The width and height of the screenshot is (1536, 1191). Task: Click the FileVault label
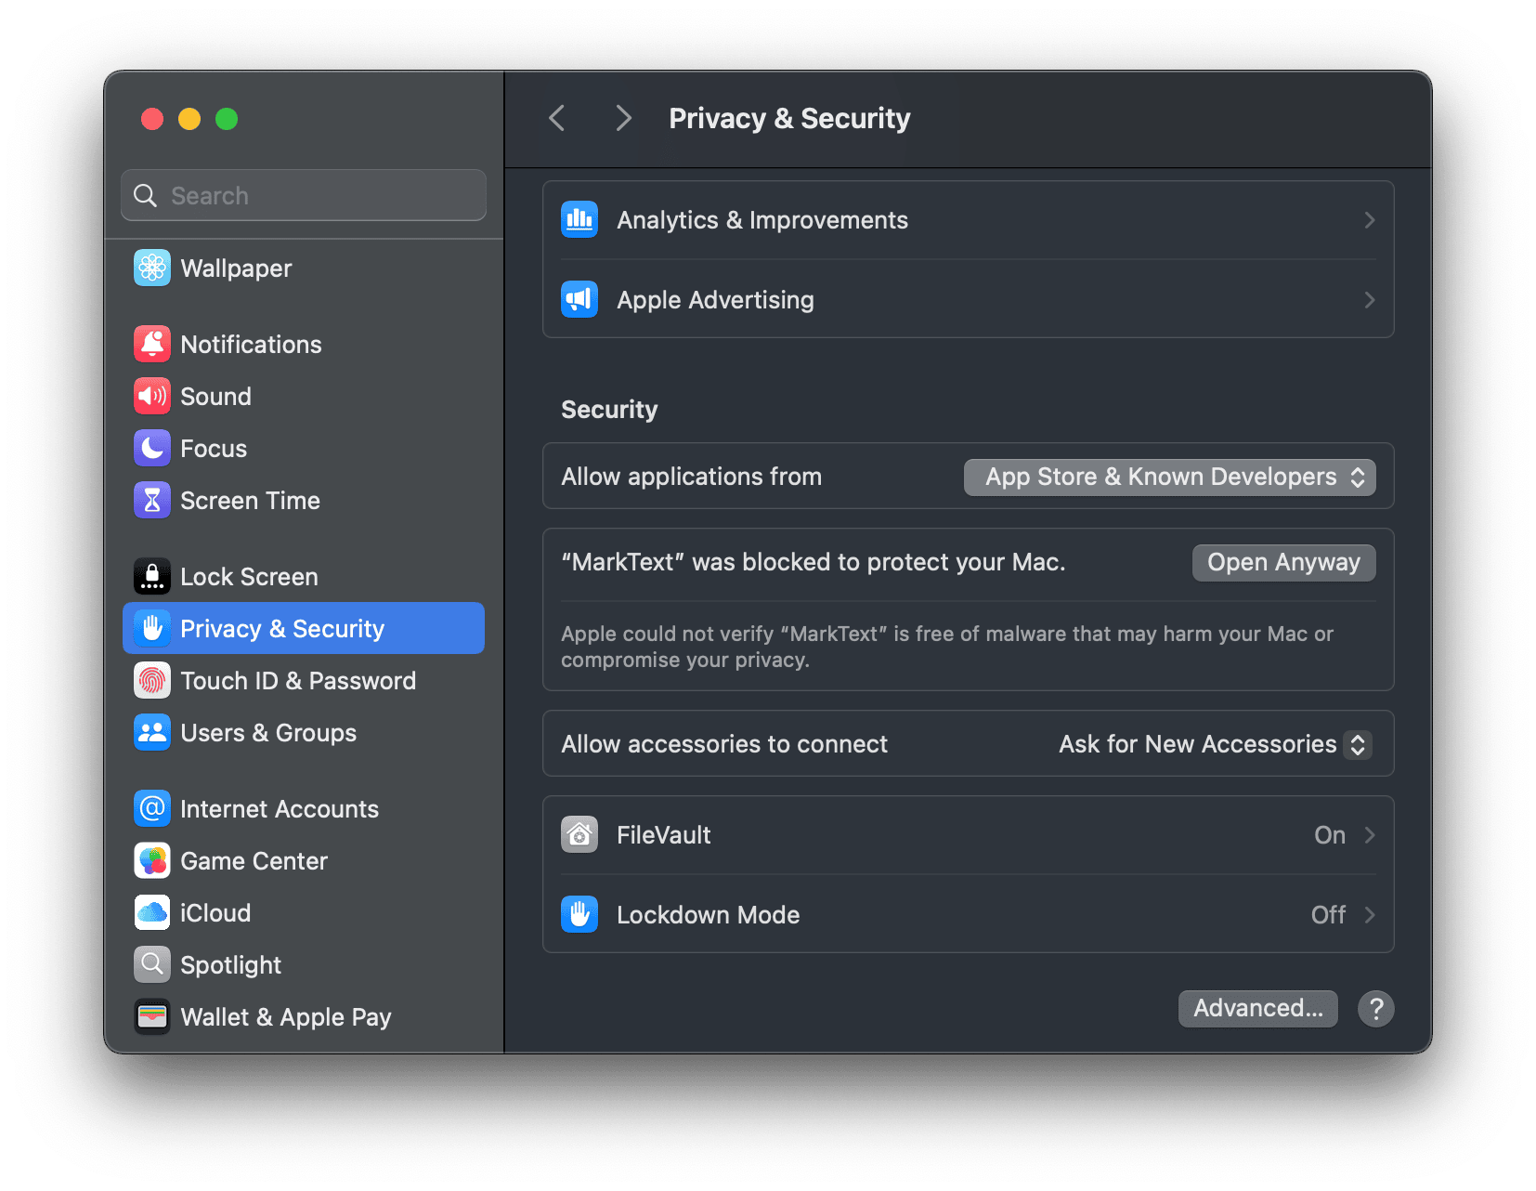click(664, 835)
